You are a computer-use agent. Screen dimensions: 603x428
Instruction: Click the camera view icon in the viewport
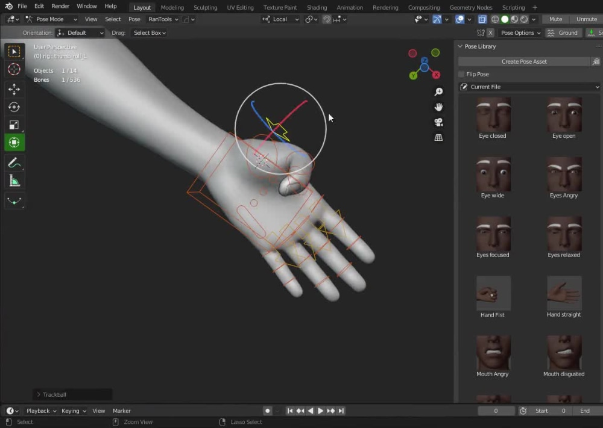438,122
